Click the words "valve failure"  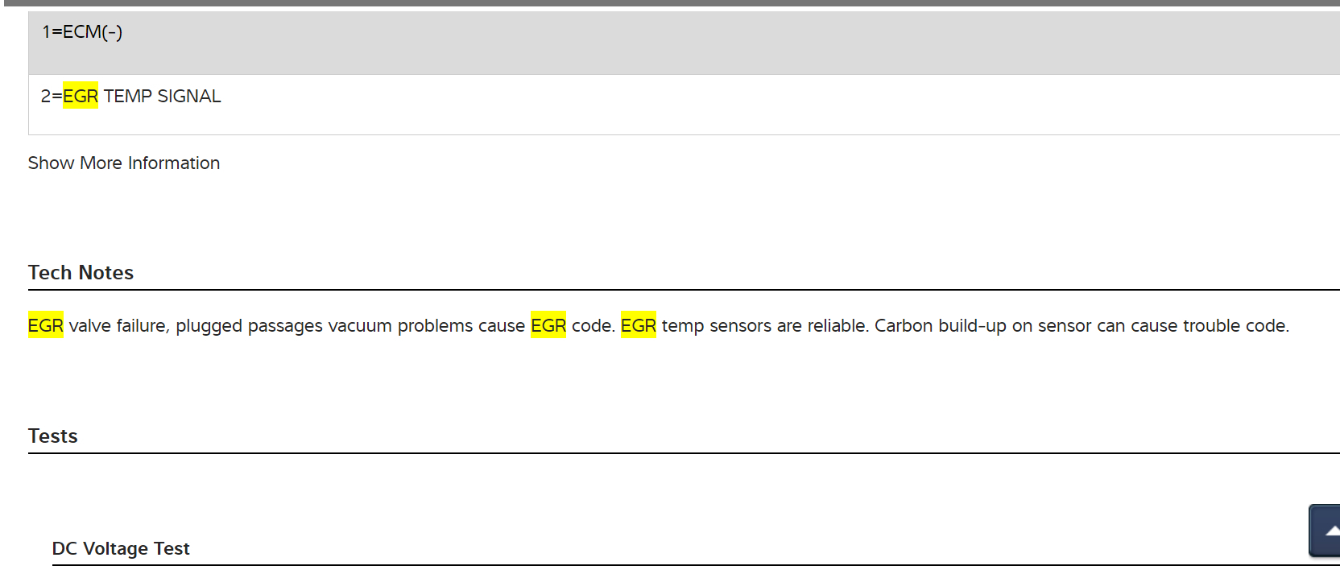tap(118, 326)
